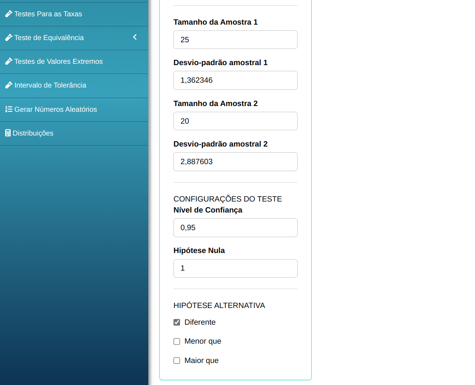475x385 pixels.
Task: Focus the Tamanho da Amostra 1 field
Action: [x=236, y=40]
